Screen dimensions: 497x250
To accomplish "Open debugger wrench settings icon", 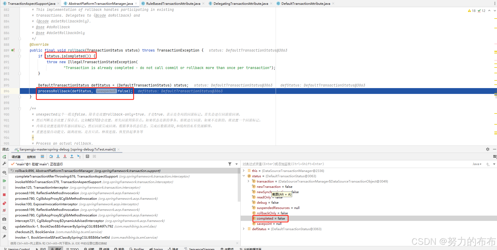I will tap(4, 164).
